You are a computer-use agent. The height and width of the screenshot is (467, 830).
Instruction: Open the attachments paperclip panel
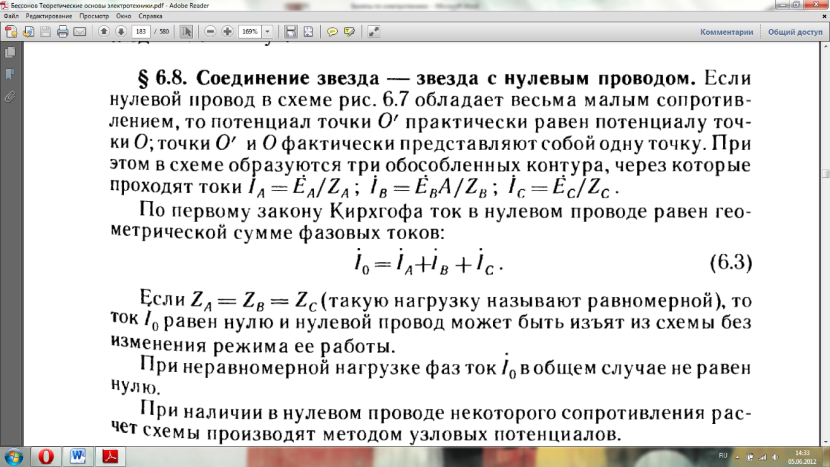pyautogui.click(x=10, y=97)
